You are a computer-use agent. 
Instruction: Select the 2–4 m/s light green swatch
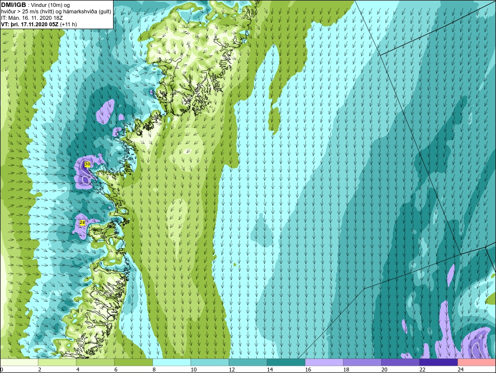click(57, 362)
